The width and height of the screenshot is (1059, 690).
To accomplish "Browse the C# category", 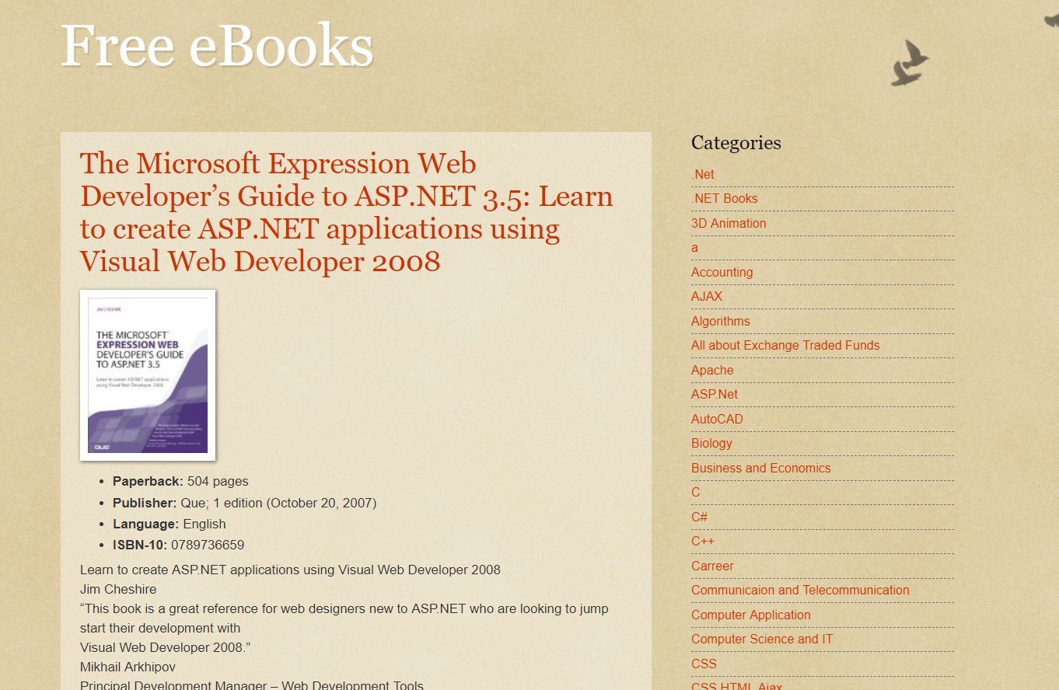I will point(699,517).
